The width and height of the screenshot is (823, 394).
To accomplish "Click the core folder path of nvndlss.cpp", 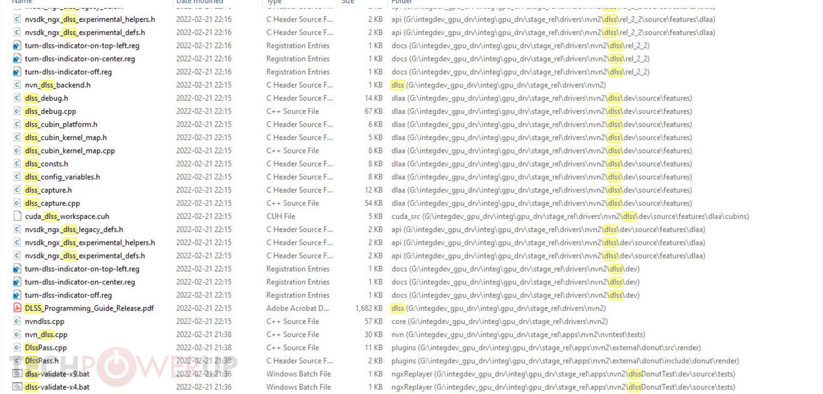I will 499,321.
